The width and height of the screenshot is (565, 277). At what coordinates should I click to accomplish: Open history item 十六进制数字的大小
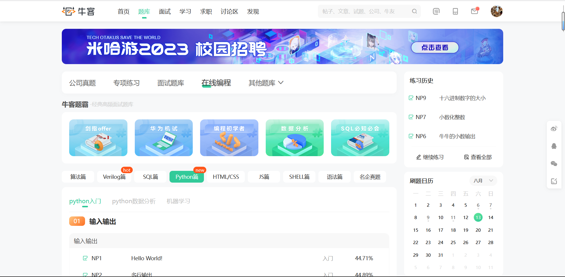[x=462, y=98]
